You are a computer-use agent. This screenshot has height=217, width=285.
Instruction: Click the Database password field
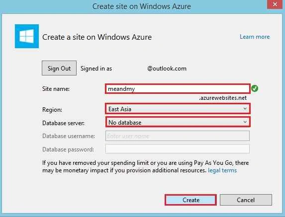[x=178, y=149]
